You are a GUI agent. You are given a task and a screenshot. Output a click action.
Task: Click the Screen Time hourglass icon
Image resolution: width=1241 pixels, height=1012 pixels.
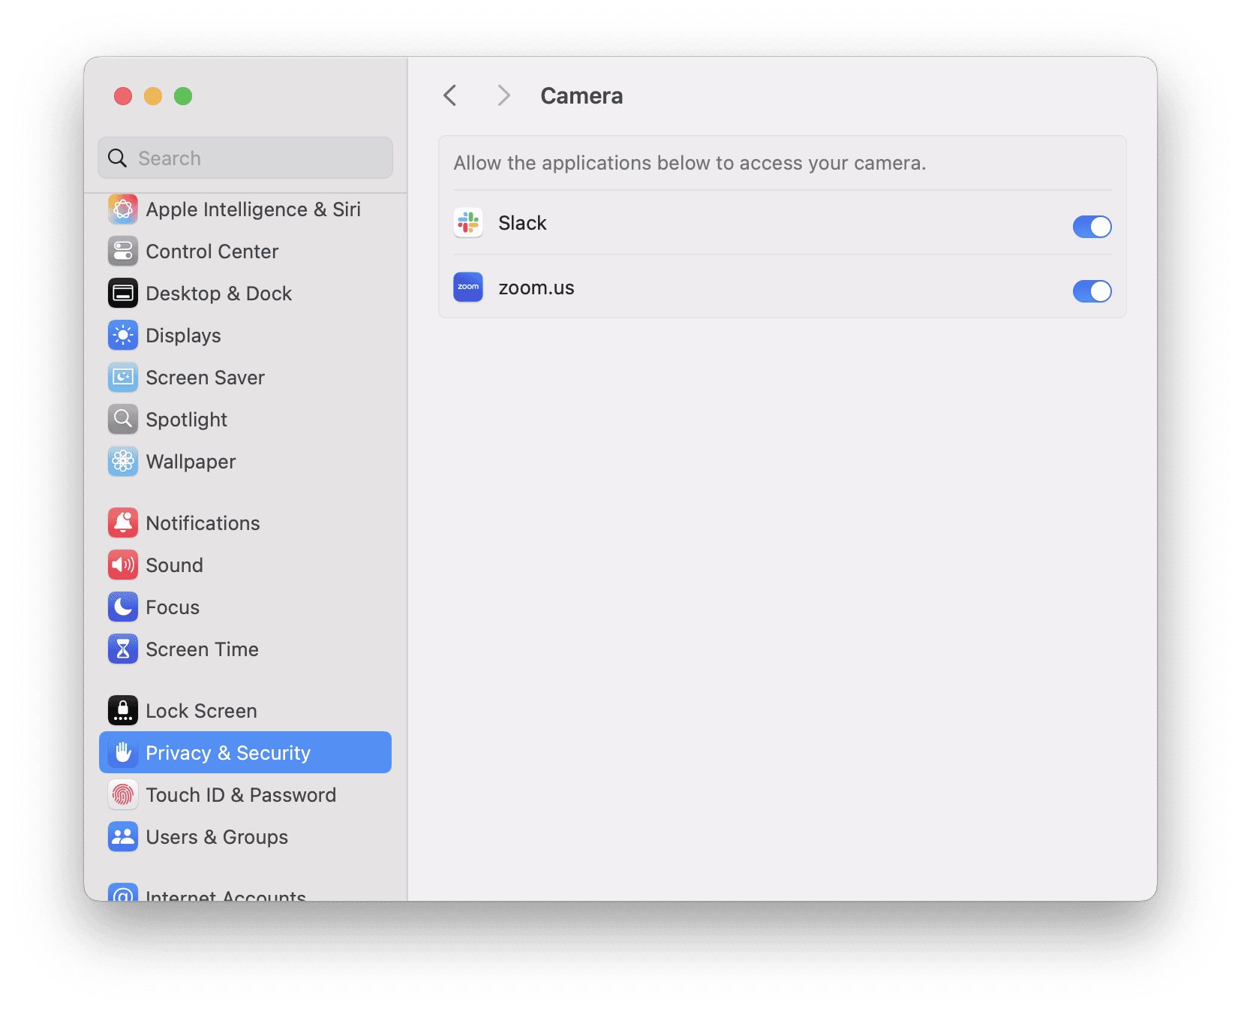(x=123, y=649)
